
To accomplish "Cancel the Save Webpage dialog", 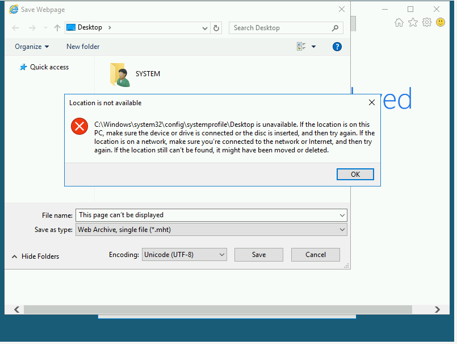I will [315, 255].
